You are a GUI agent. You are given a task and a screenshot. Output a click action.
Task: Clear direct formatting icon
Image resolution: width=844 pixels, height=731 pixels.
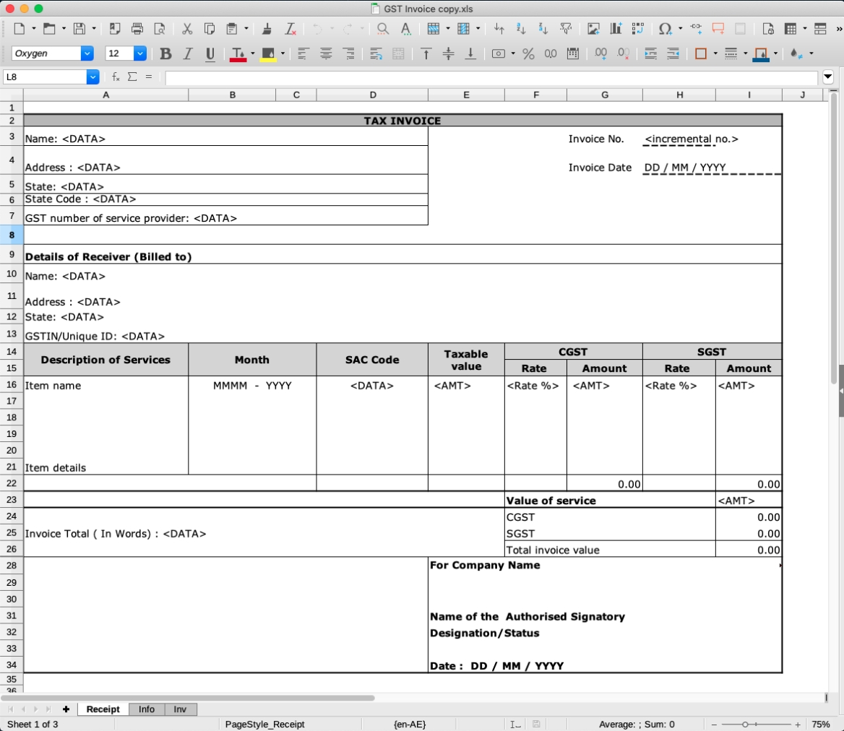tap(290, 28)
